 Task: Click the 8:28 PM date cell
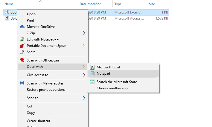(97, 12)
